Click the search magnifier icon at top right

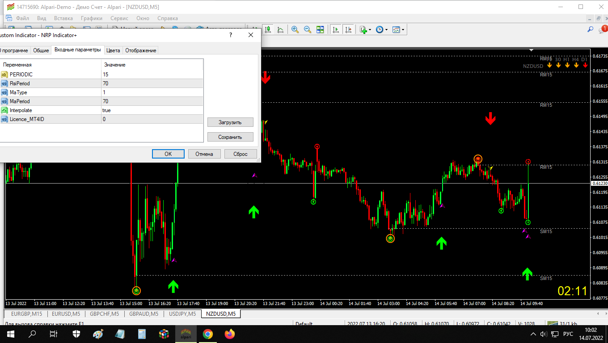point(590,29)
